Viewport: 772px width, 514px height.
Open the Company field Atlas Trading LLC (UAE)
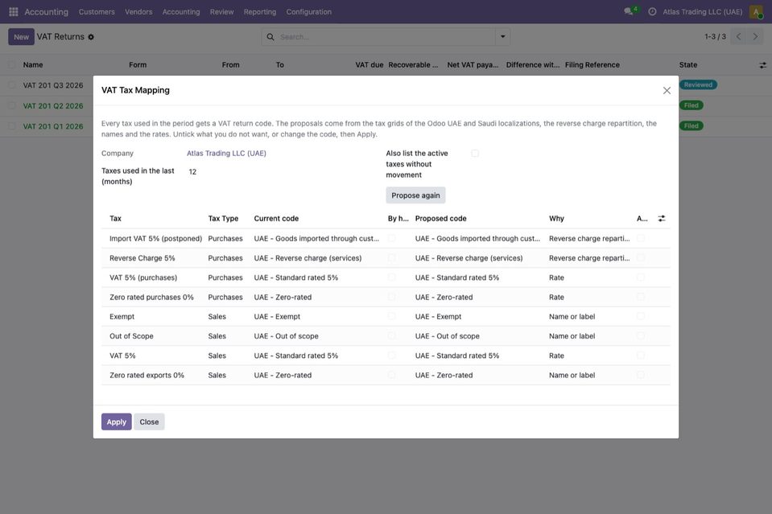point(226,154)
